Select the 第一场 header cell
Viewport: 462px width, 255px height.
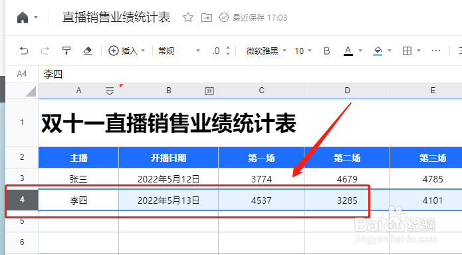(x=261, y=158)
